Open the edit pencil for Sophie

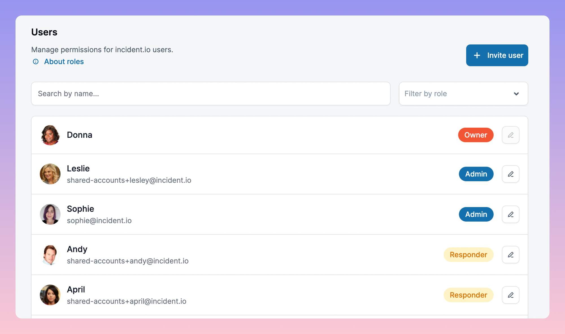(x=510, y=214)
